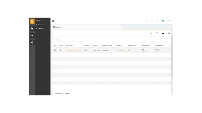Check the Smart Cabinet row checkbox
Screen dimensions: 202x113
(55, 50)
